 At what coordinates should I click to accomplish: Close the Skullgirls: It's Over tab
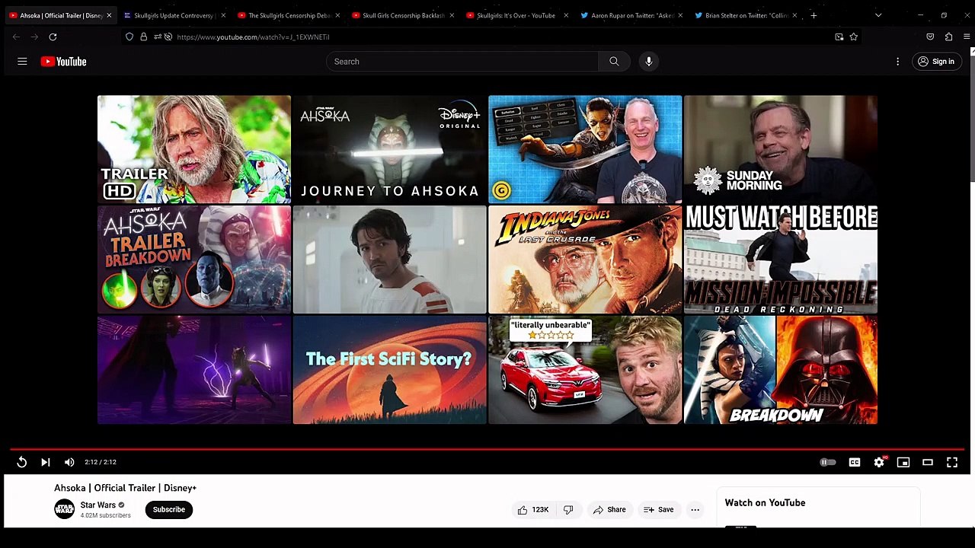(566, 15)
